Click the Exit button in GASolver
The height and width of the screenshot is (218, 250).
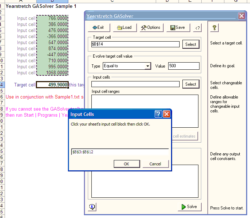coord(99,28)
